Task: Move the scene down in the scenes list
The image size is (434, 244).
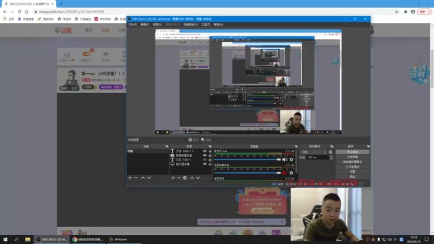Action: (x=149, y=178)
